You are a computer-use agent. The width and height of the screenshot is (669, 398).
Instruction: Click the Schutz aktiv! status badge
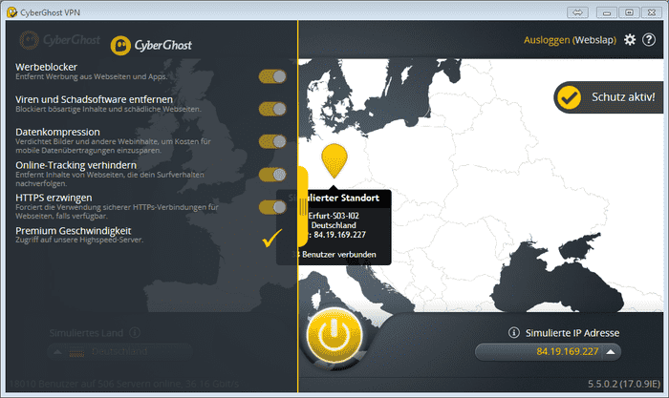tap(610, 97)
